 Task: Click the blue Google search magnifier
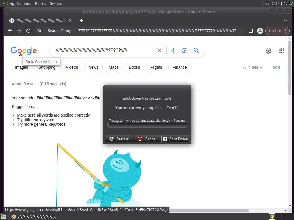coord(196,50)
